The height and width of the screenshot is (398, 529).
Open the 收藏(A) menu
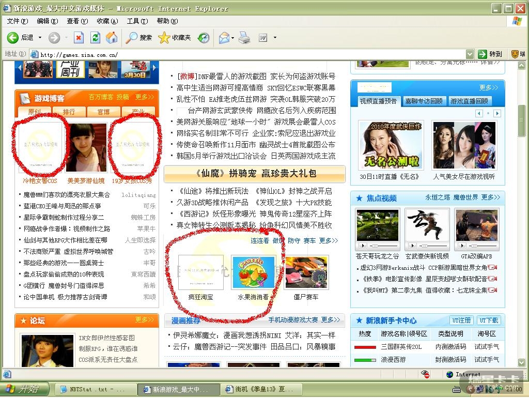[107, 21]
